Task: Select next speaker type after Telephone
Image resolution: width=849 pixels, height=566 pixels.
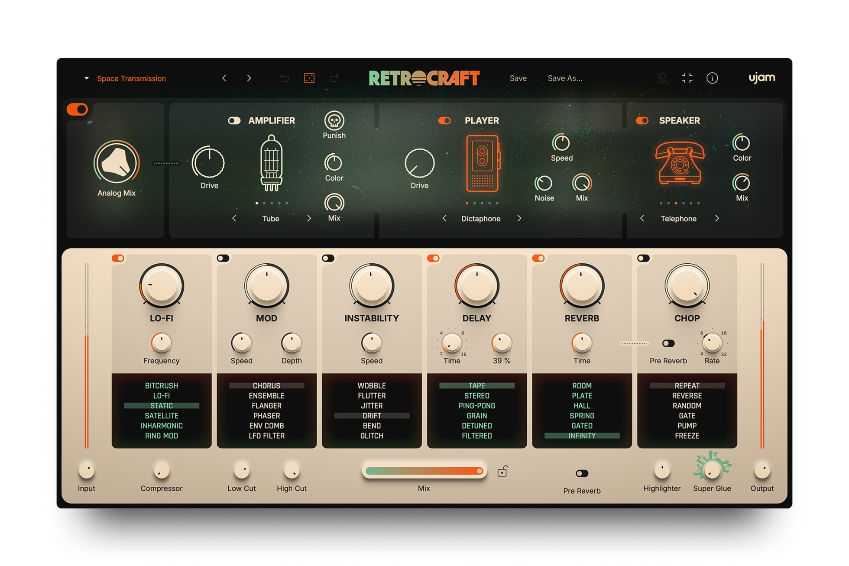Action: point(717,218)
